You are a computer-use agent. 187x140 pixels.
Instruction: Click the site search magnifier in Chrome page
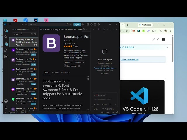click(x=153, y=39)
